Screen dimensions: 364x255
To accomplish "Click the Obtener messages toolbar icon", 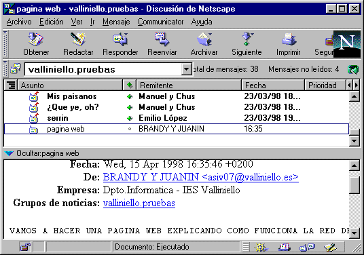I will (x=36, y=39).
